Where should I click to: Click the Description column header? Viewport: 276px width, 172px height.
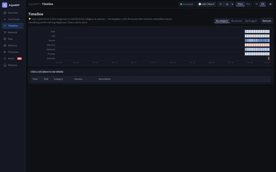click(104, 79)
